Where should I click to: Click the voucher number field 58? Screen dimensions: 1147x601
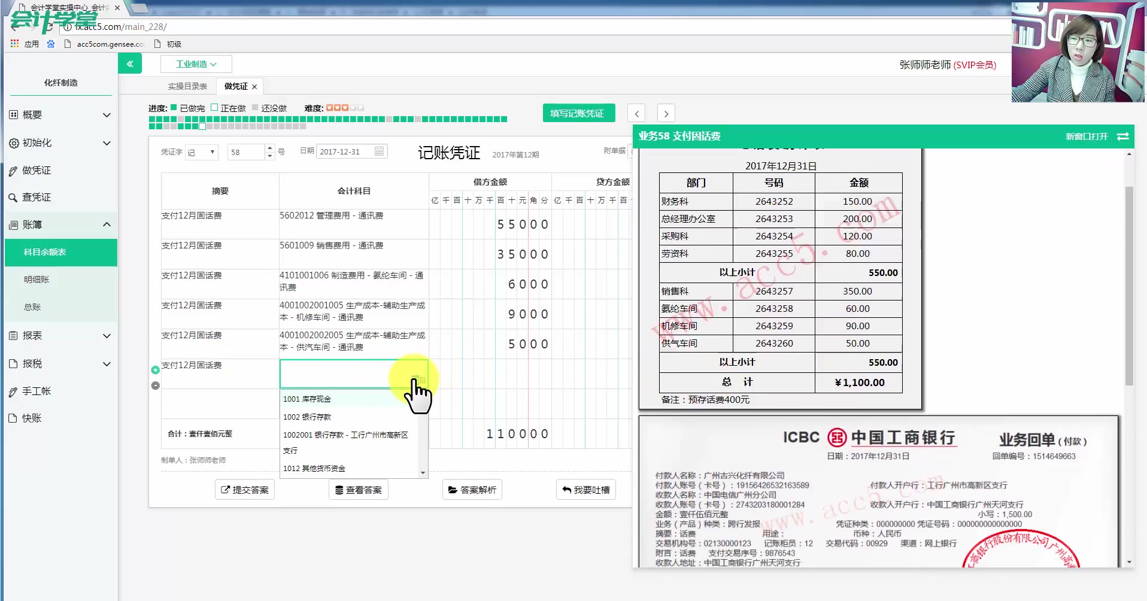pyautogui.click(x=246, y=152)
